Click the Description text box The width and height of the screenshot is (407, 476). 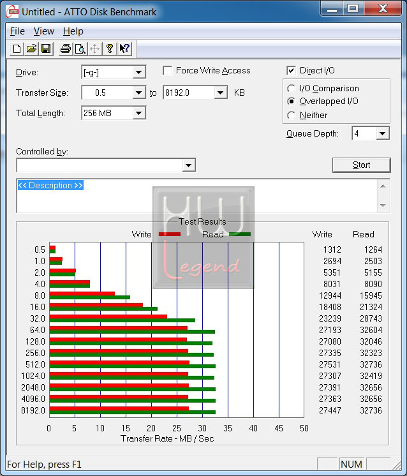tap(196, 196)
